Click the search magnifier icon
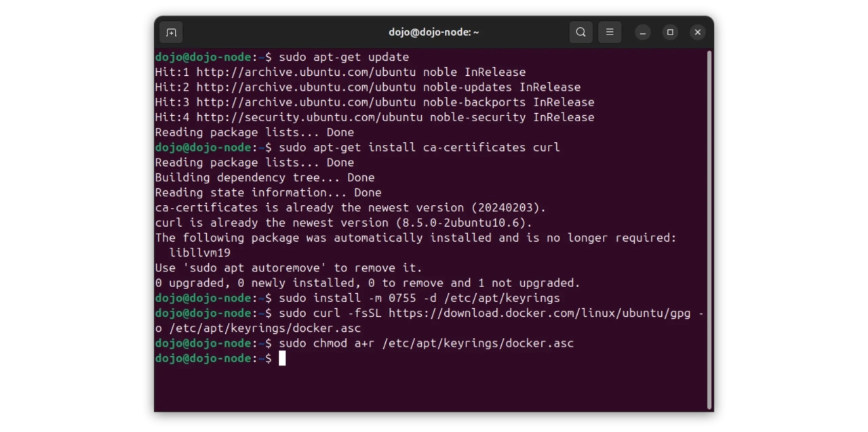 pyautogui.click(x=580, y=33)
